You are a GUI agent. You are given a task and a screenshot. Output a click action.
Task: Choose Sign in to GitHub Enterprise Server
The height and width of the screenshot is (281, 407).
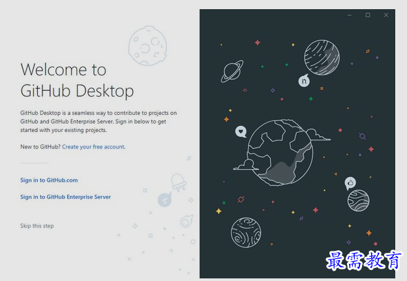[65, 197]
